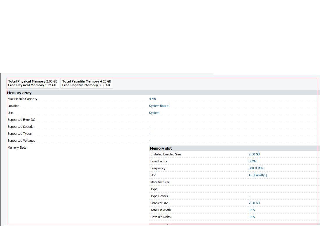Click the DIMM form factor value
320x226 pixels.
coord(253,161)
